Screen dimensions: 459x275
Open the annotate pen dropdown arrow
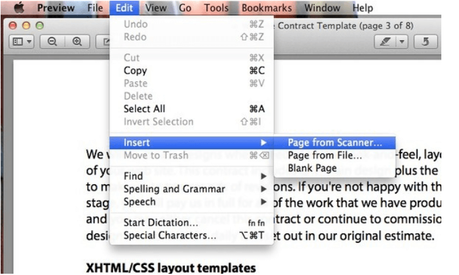(x=400, y=42)
